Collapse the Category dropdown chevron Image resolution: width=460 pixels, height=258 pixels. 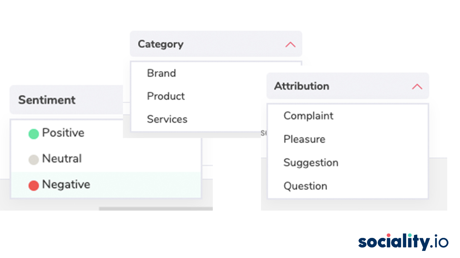pyautogui.click(x=290, y=44)
